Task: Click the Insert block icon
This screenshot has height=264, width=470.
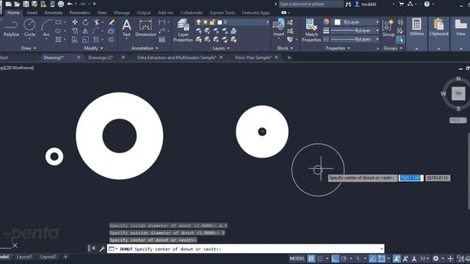Action: pos(279,28)
